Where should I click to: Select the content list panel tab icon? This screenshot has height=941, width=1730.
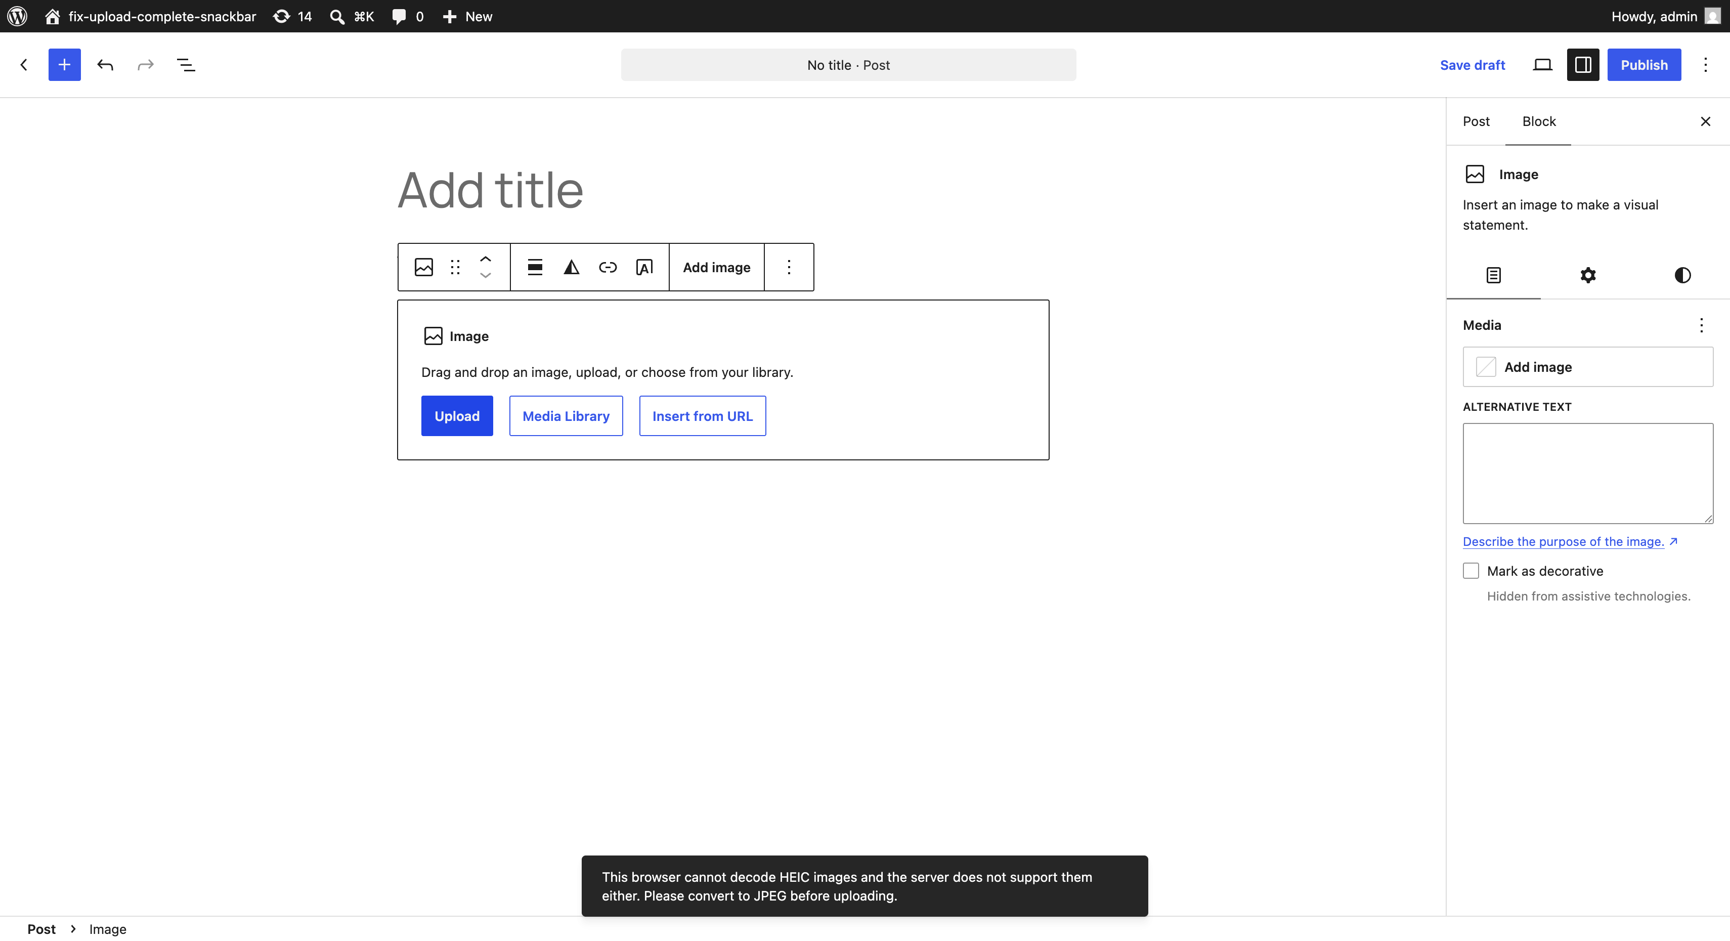click(1494, 275)
